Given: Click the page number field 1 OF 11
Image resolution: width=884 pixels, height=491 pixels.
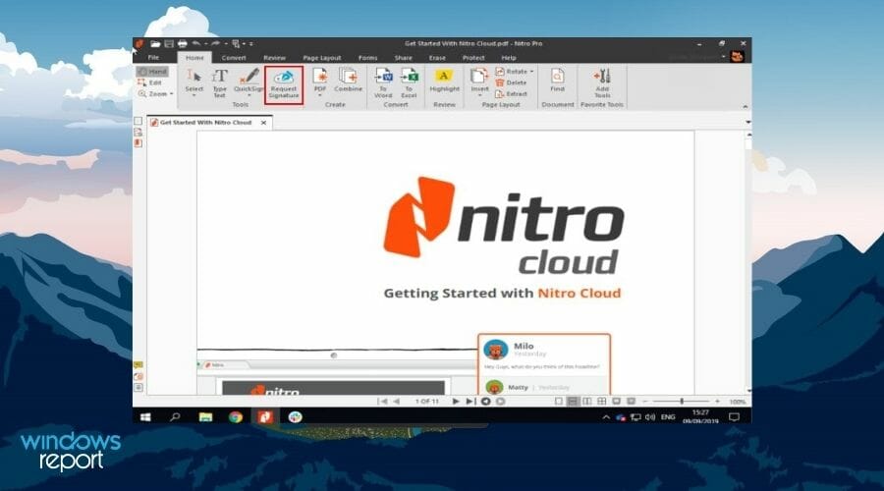Looking at the screenshot, I should point(427,402).
